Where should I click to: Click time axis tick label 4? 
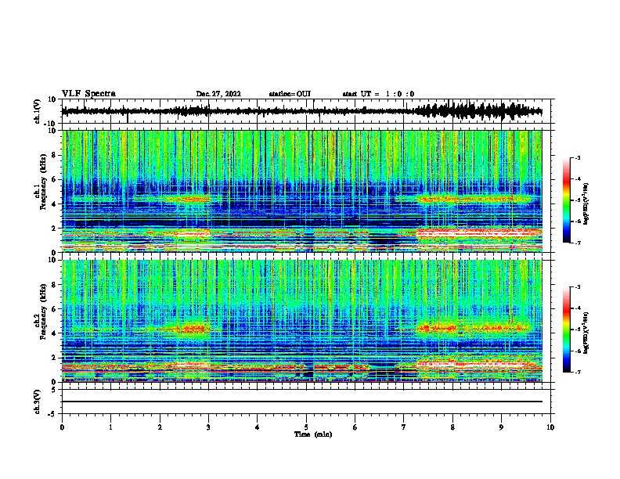(258, 427)
